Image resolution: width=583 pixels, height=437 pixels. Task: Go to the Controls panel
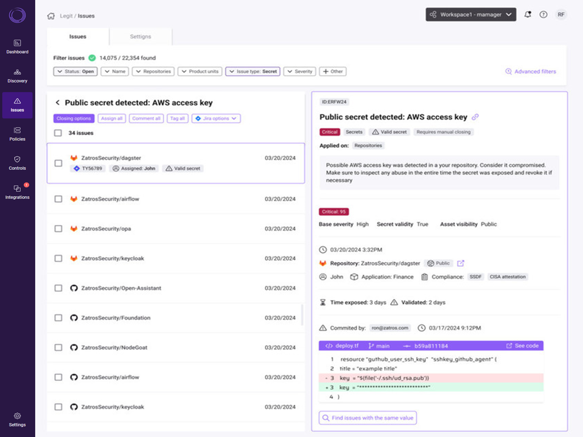17,163
